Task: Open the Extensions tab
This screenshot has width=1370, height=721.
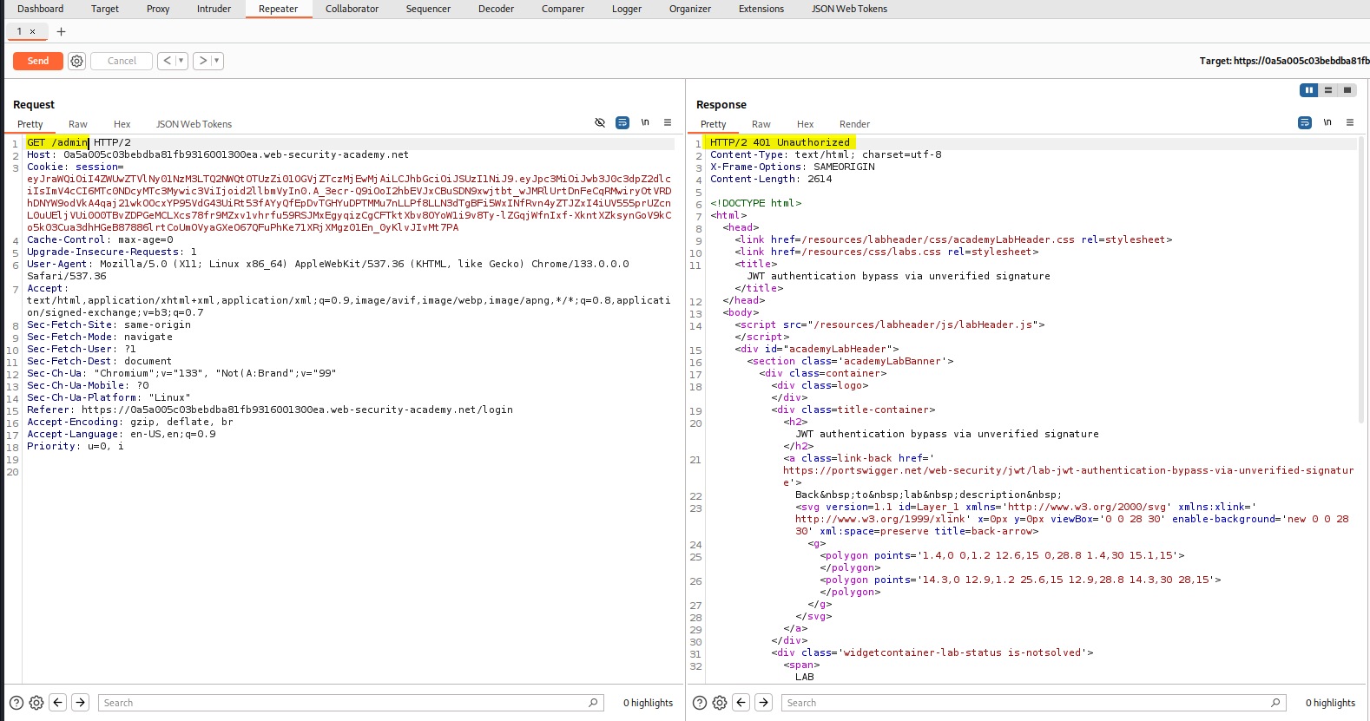Action: click(761, 9)
